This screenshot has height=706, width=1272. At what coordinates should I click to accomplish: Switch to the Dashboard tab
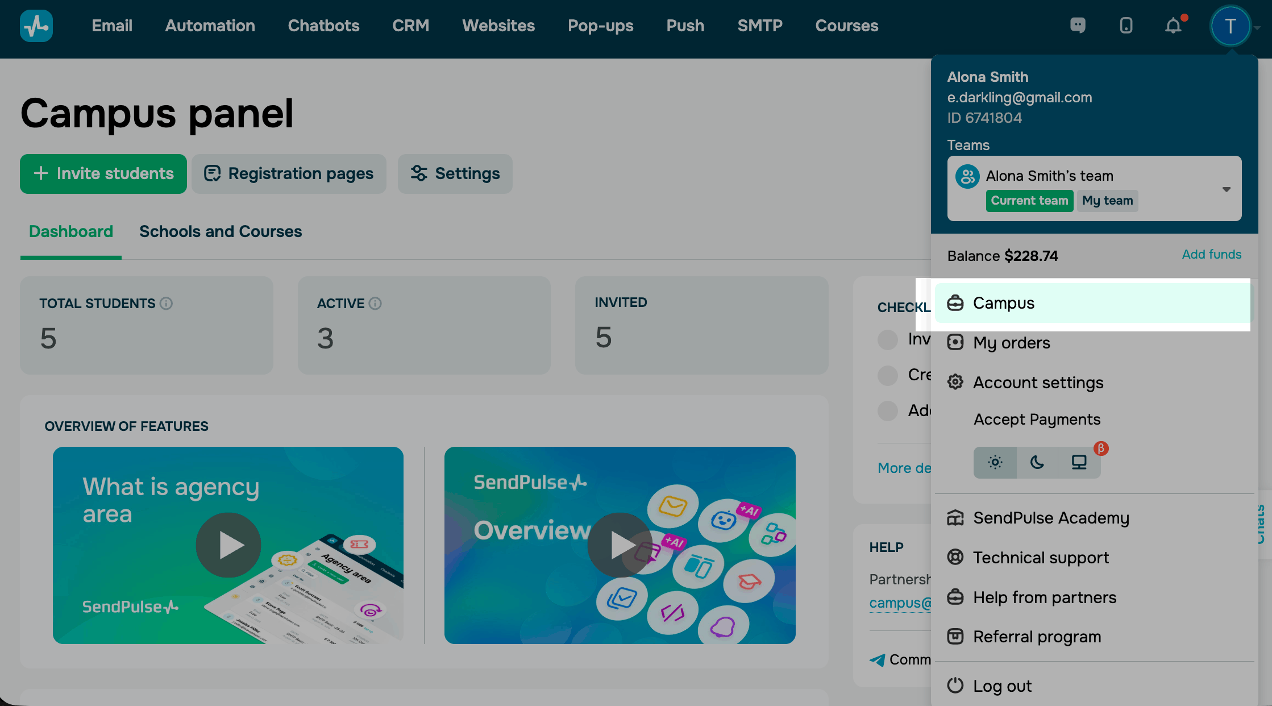click(x=71, y=231)
